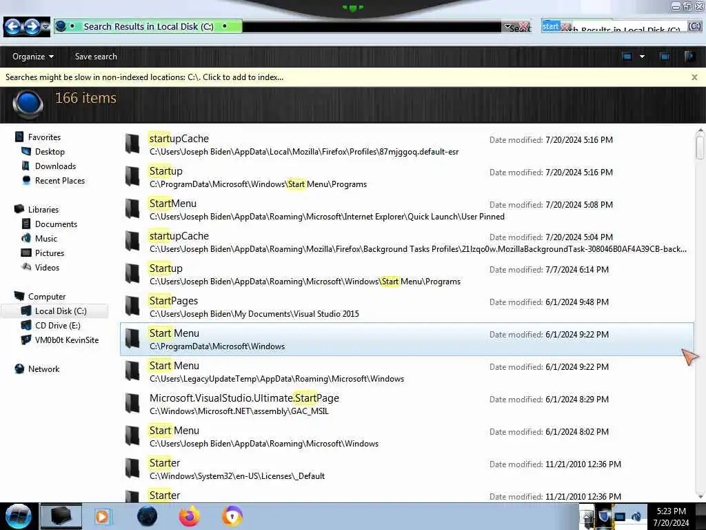Select VM0b0t KevinSite in navigation pane
Screen dimensions: 706x530
click(x=67, y=340)
